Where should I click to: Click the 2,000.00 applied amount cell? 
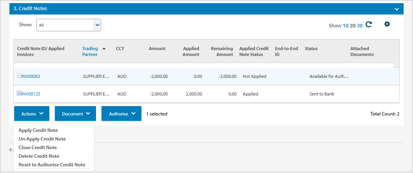[x=194, y=94]
